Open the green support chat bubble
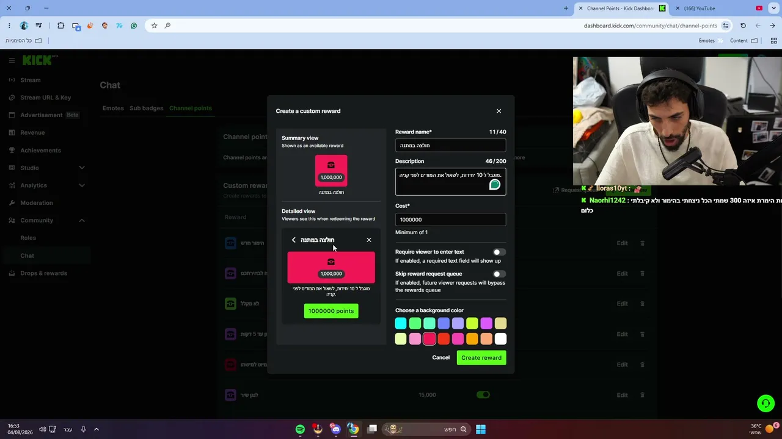Image resolution: width=782 pixels, height=439 pixels. 766,404
